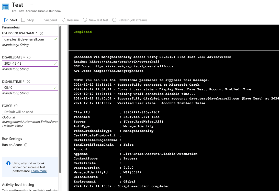
Task: Click the ManagedIdentityId value MSI@50342
Action: pos(132,172)
